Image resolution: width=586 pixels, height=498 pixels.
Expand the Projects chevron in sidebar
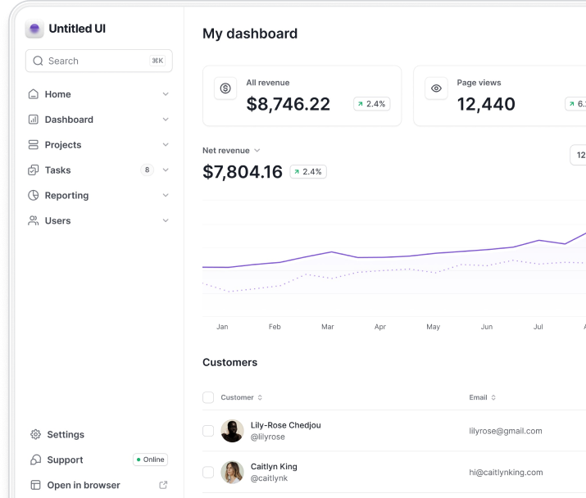point(166,145)
